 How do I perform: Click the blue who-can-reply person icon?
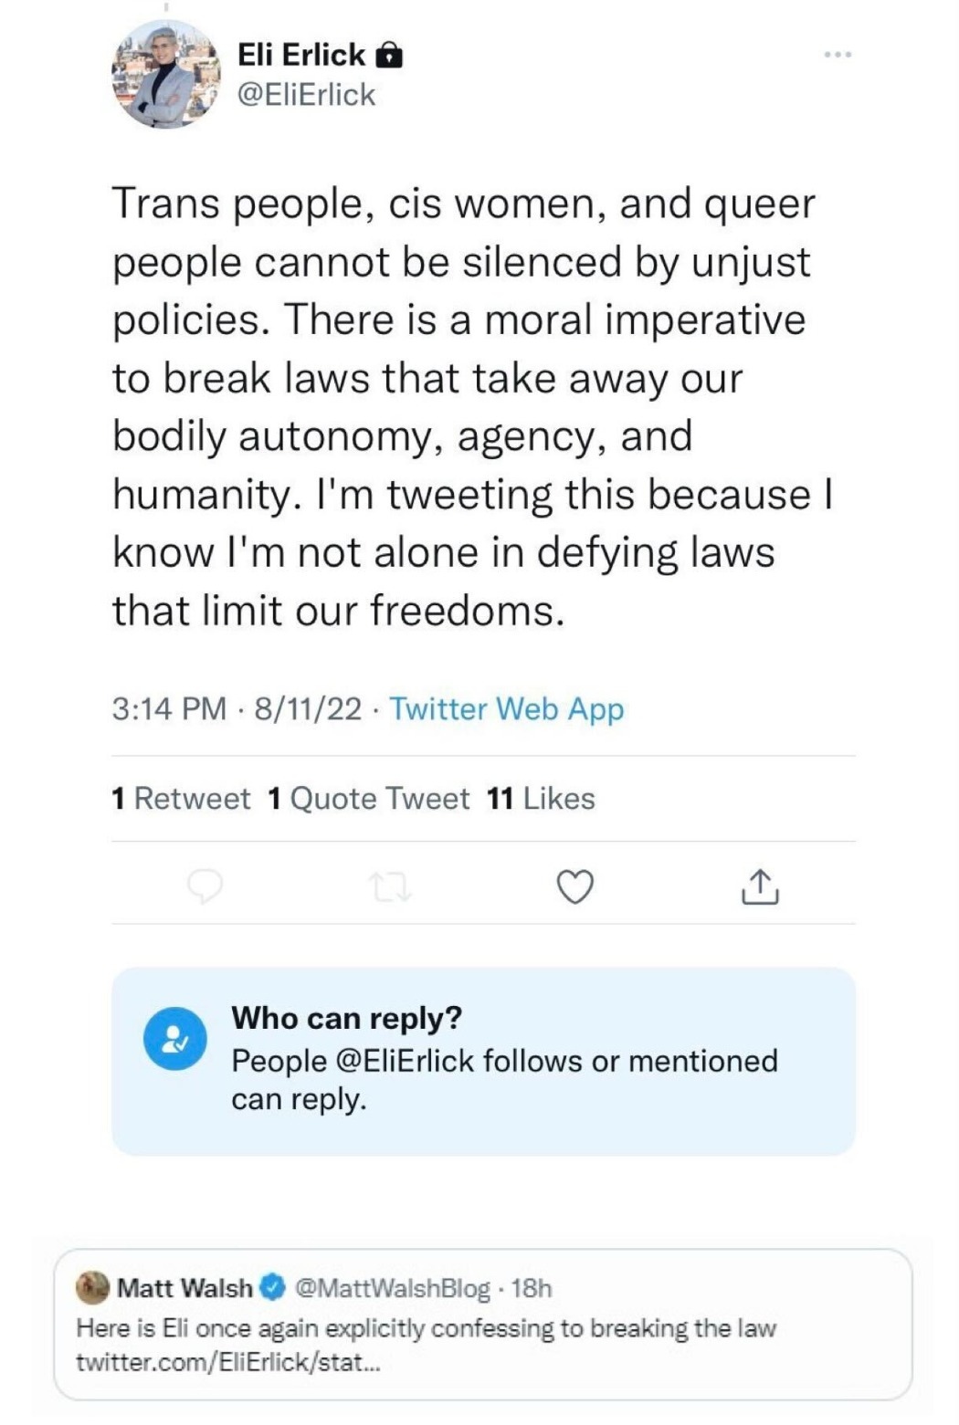[174, 1038]
